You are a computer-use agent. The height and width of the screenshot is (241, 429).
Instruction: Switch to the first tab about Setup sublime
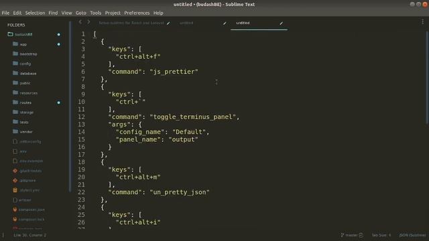click(x=131, y=23)
